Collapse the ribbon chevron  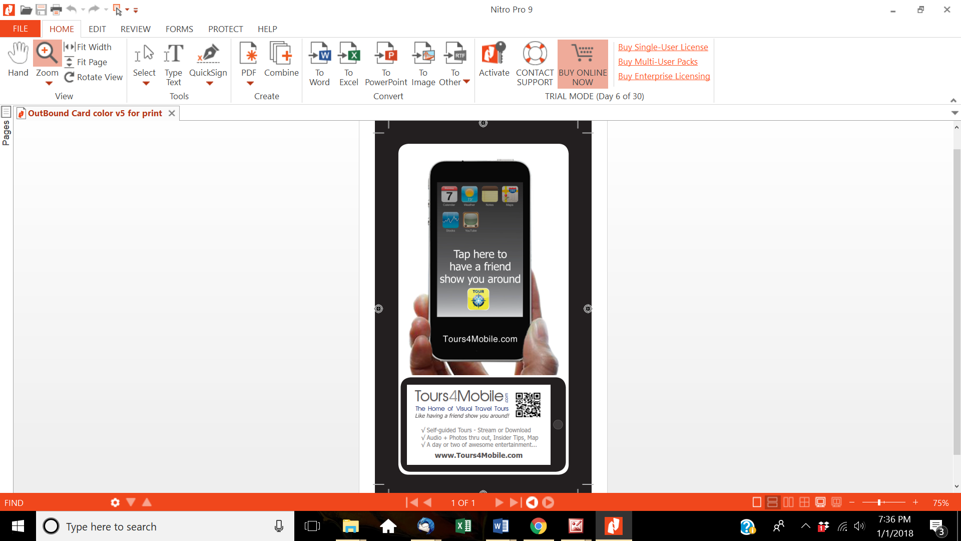pos(953,100)
